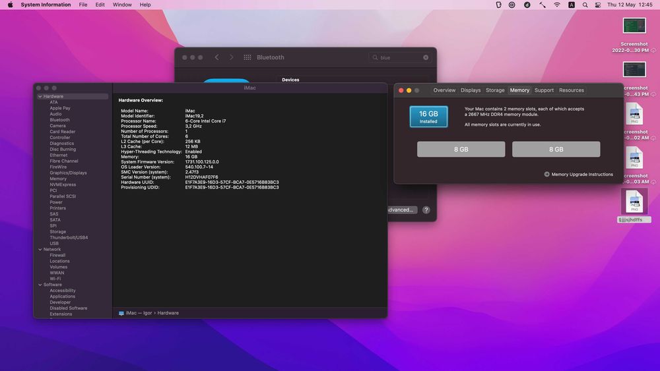Open Spotlight search in menu bar
Viewport: 660px width, 371px height.
(x=585, y=5)
